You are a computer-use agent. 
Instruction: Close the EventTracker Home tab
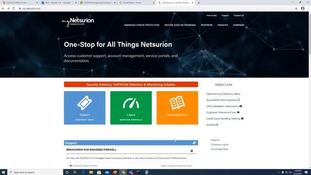(x=154, y=3)
